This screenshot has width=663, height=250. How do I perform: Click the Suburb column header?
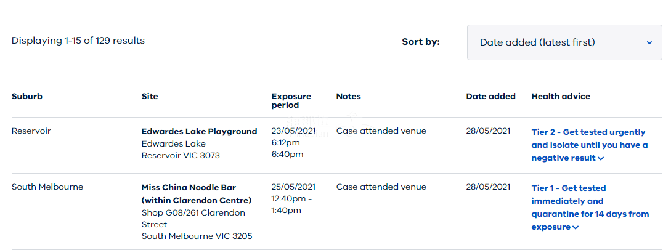(27, 96)
